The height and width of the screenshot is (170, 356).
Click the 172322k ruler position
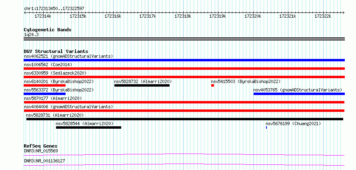[323, 16]
